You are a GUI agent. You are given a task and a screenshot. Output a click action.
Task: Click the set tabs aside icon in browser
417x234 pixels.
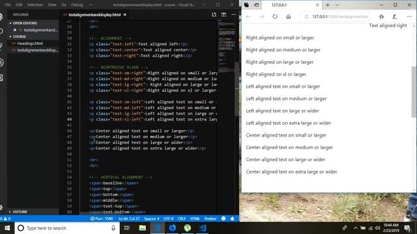(256, 5)
